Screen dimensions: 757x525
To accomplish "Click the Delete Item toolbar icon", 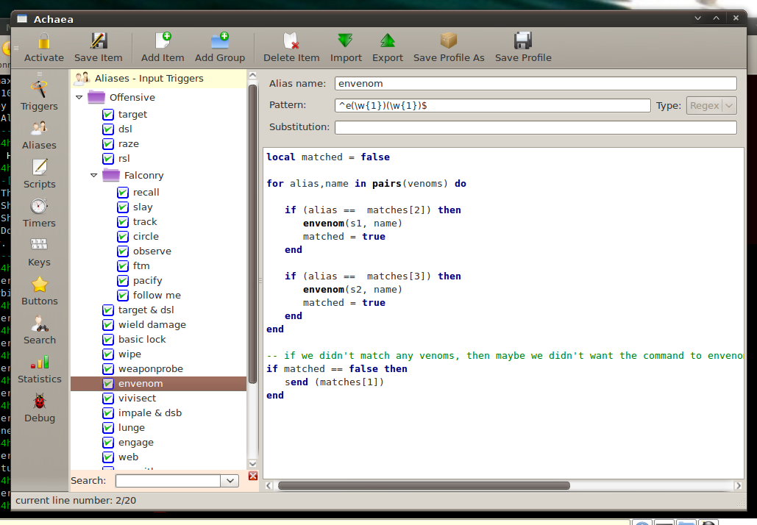I will pyautogui.click(x=291, y=41).
